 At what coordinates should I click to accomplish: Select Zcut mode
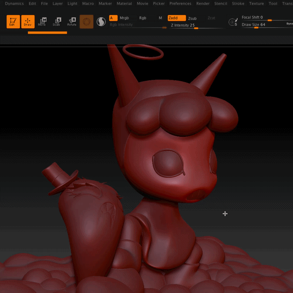(211, 18)
